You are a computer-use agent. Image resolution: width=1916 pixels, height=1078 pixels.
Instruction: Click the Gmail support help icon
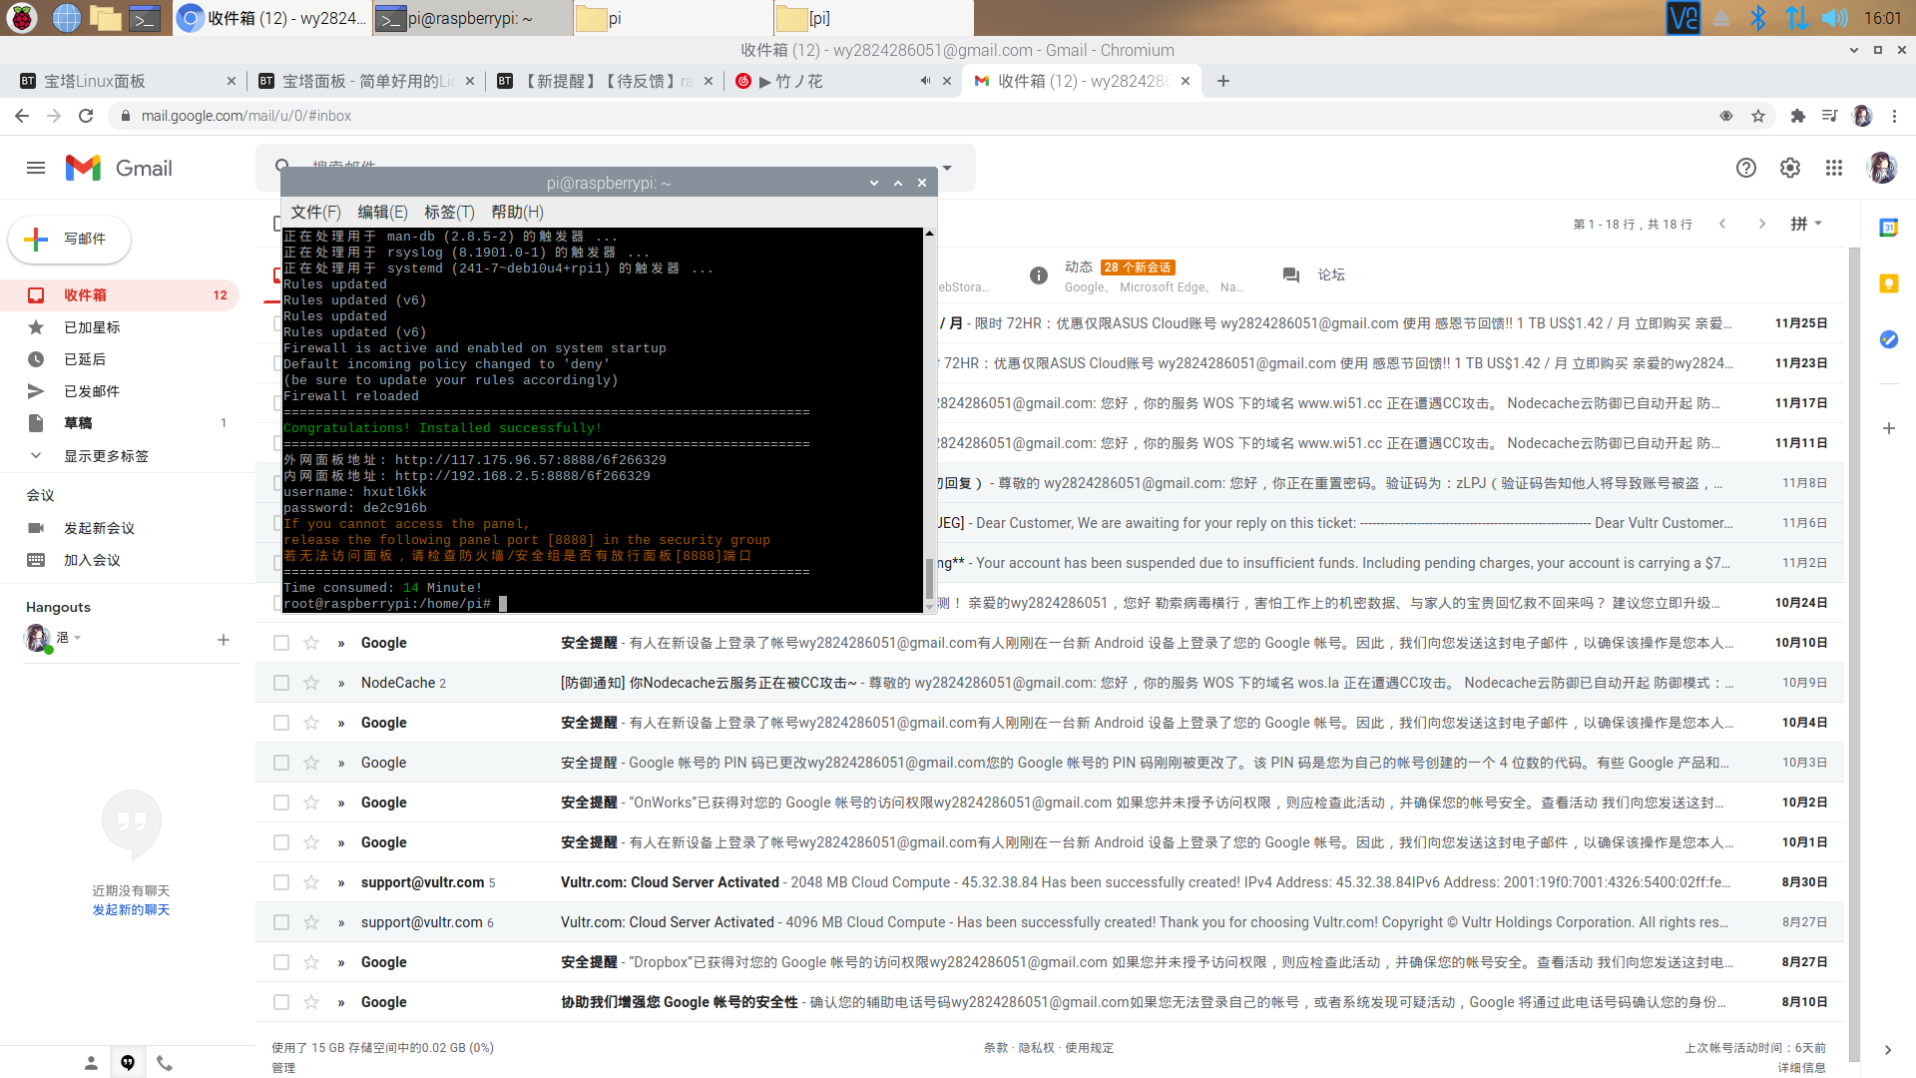[x=1745, y=168]
